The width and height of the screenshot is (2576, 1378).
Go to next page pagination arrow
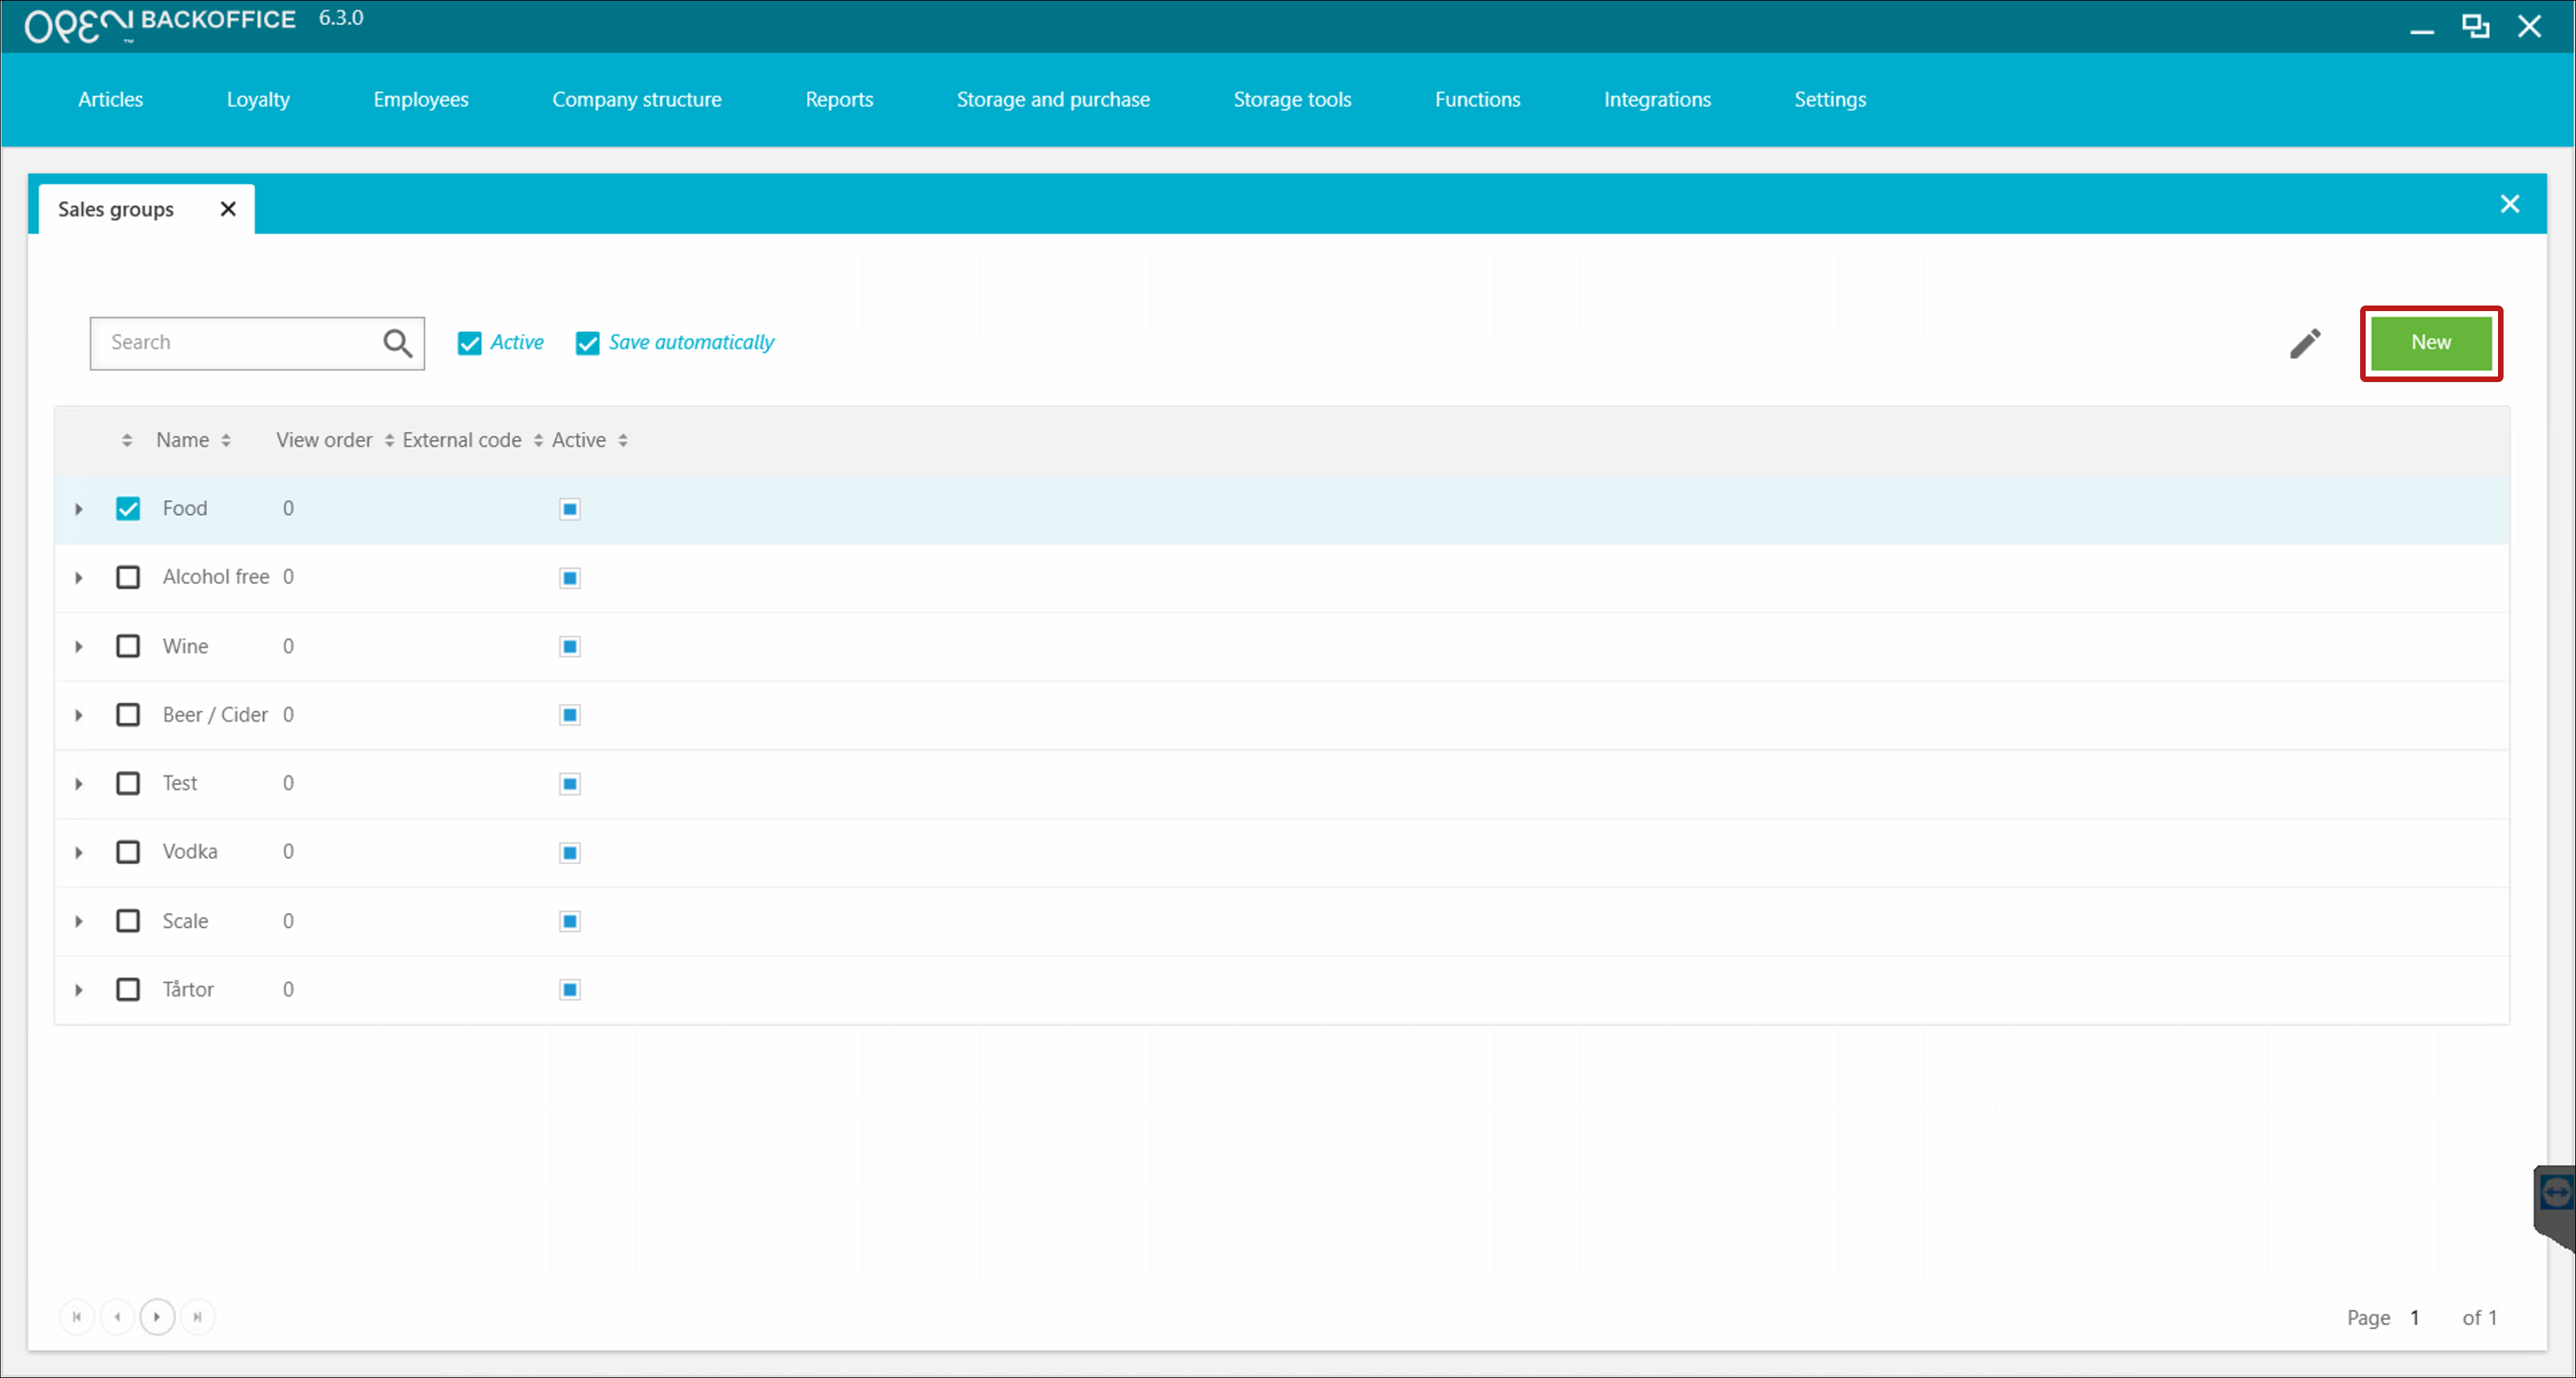point(157,1316)
